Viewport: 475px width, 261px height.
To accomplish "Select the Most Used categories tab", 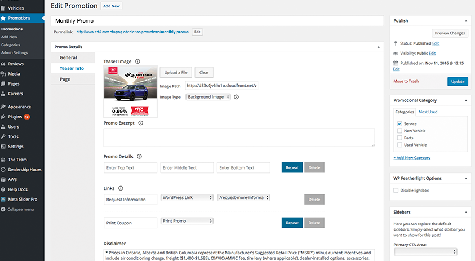I will click(428, 112).
